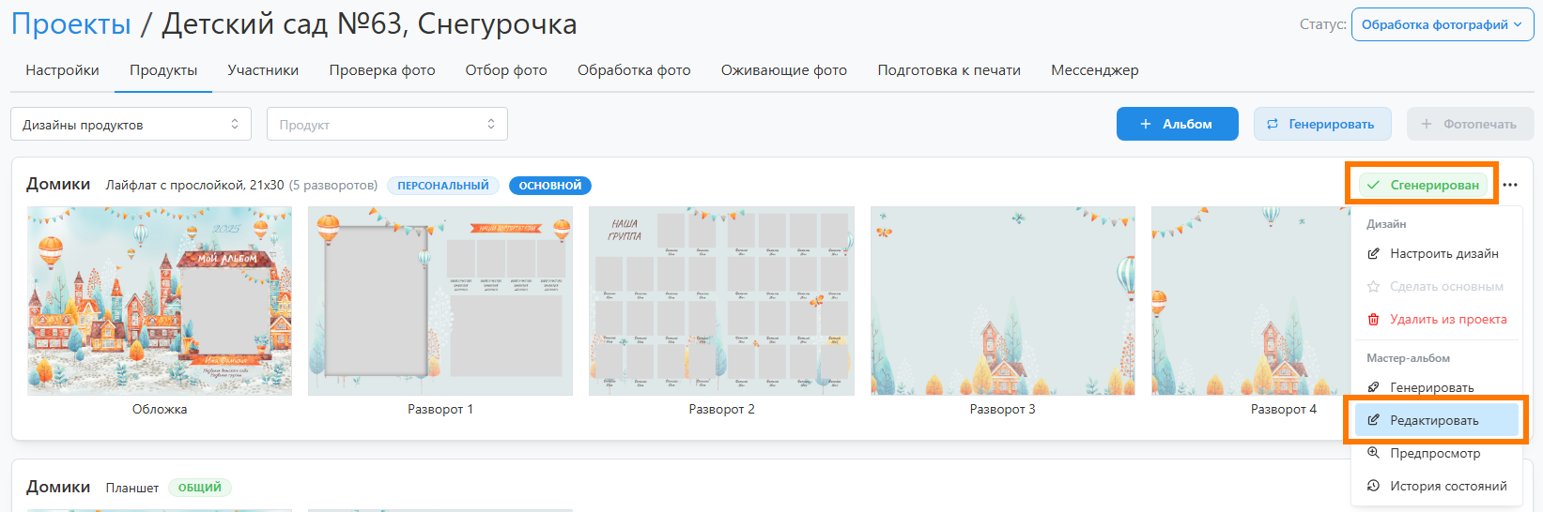
Task: Click the edit icon beside Редактировать
Action: click(1373, 420)
